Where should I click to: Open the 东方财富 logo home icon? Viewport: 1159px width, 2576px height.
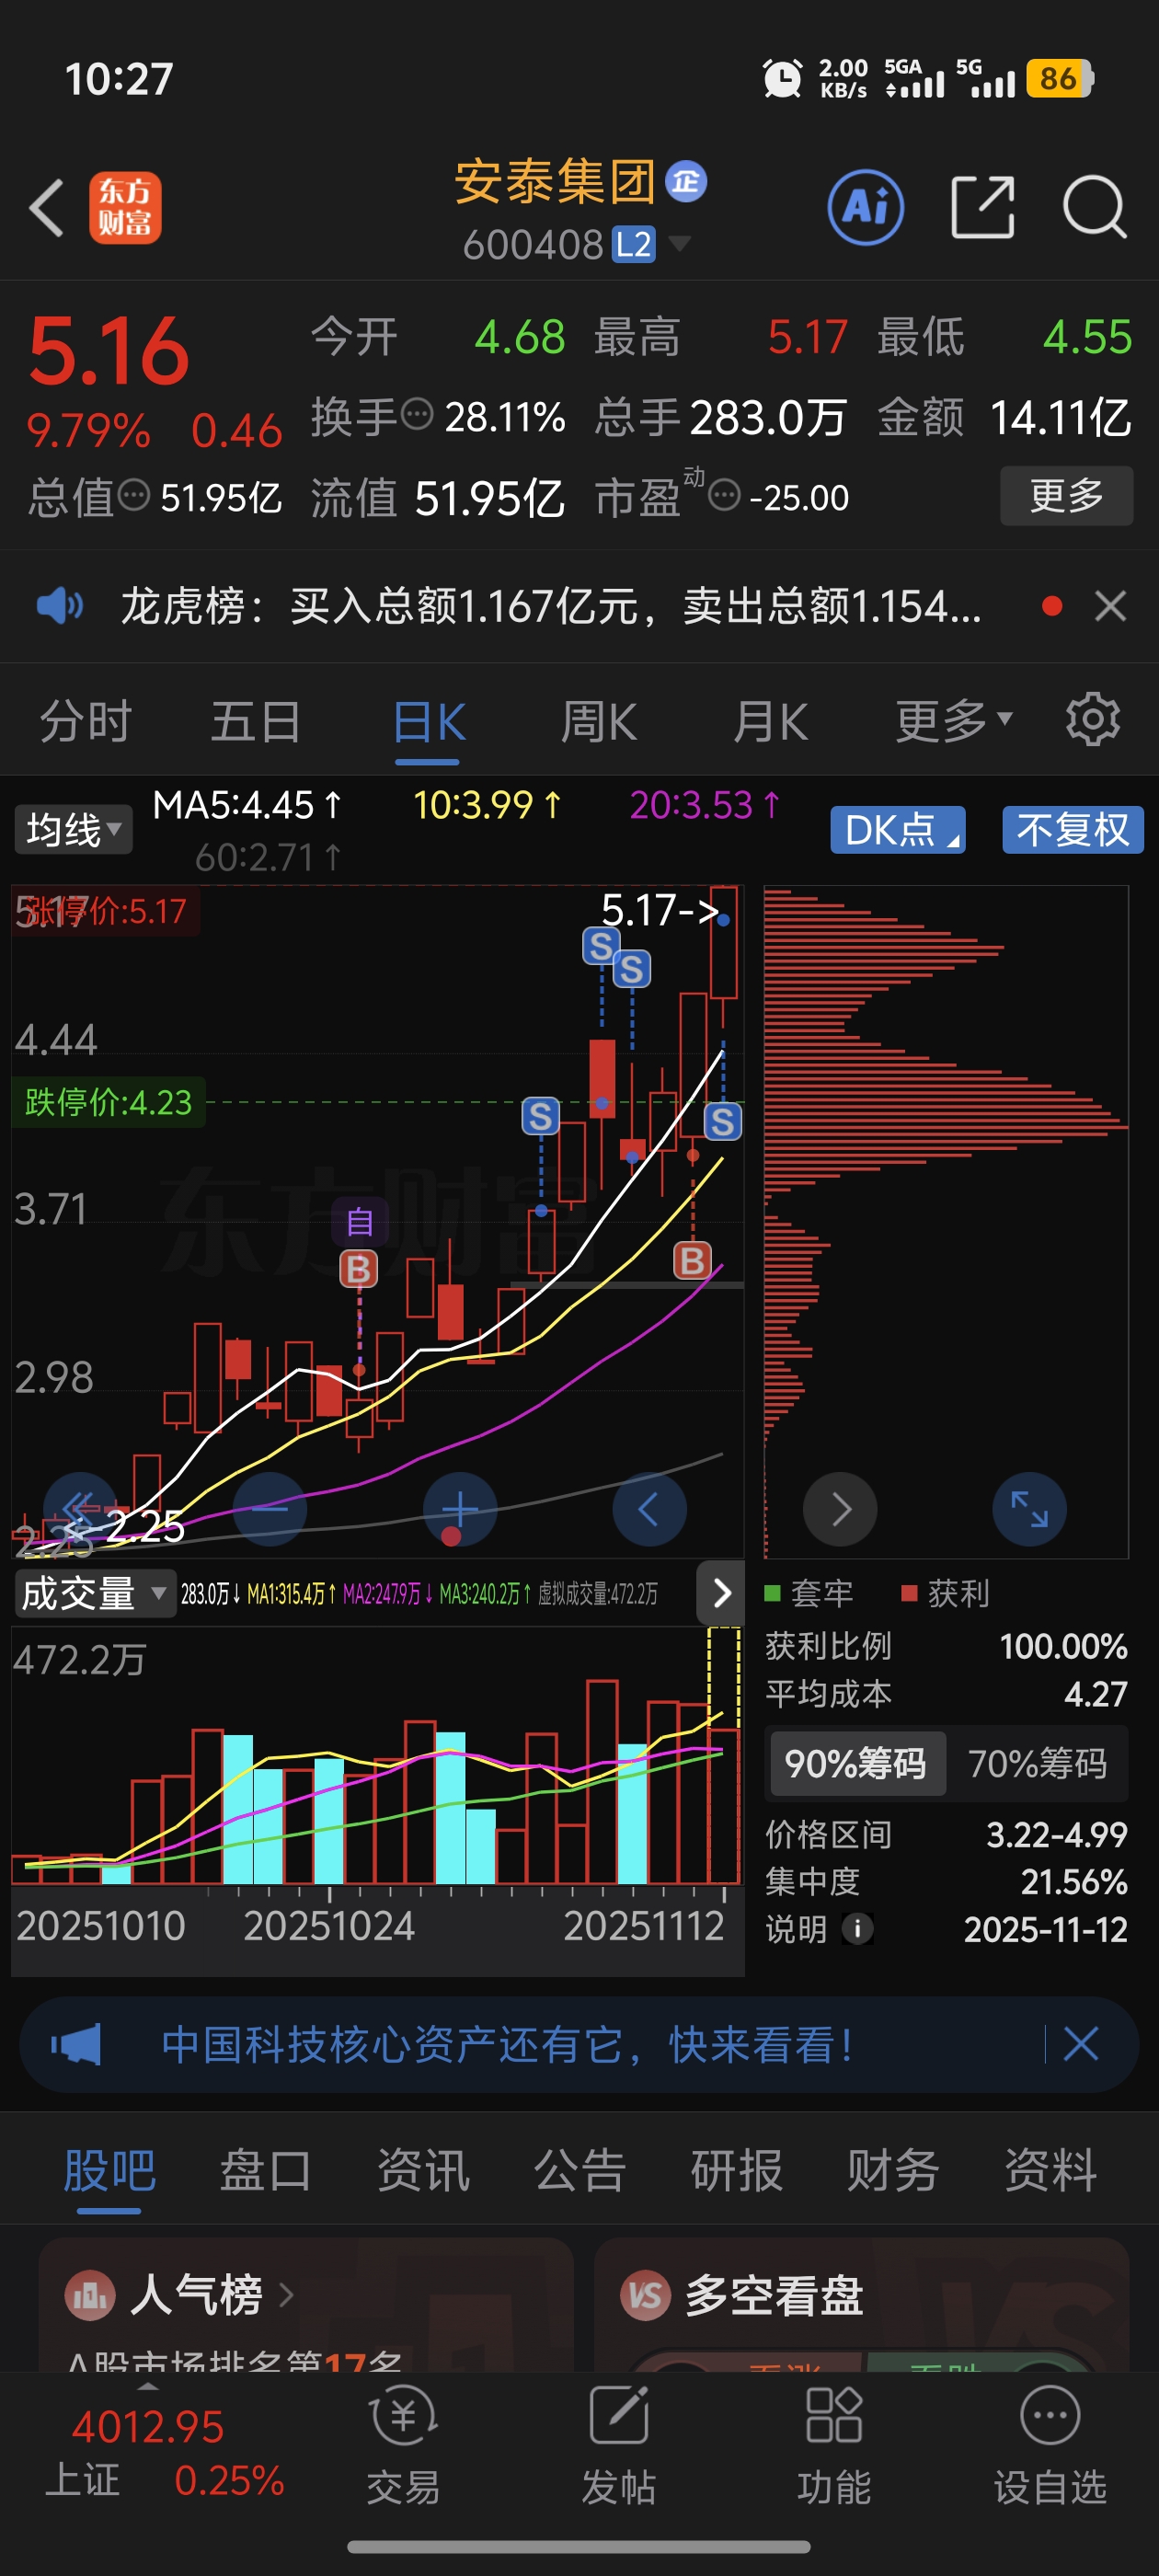pyautogui.click(x=125, y=208)
